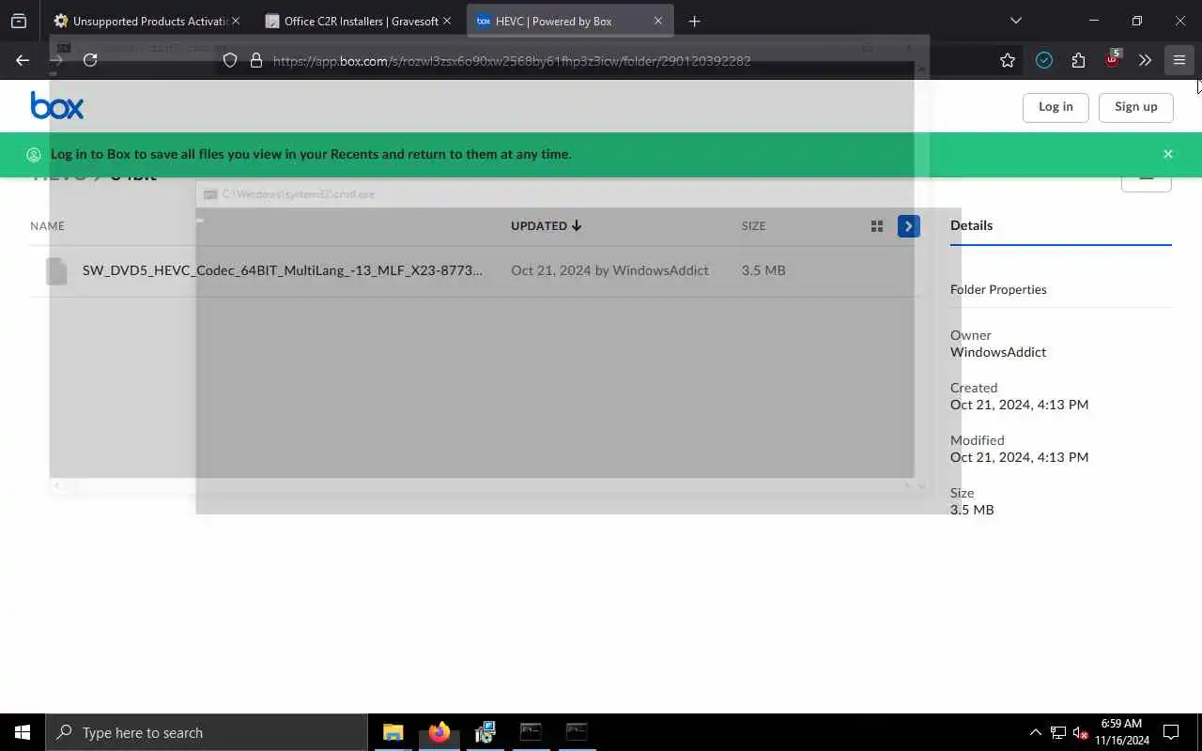Switch to grid view icon
Screen dimensions: 1202x751
point(877,226)
